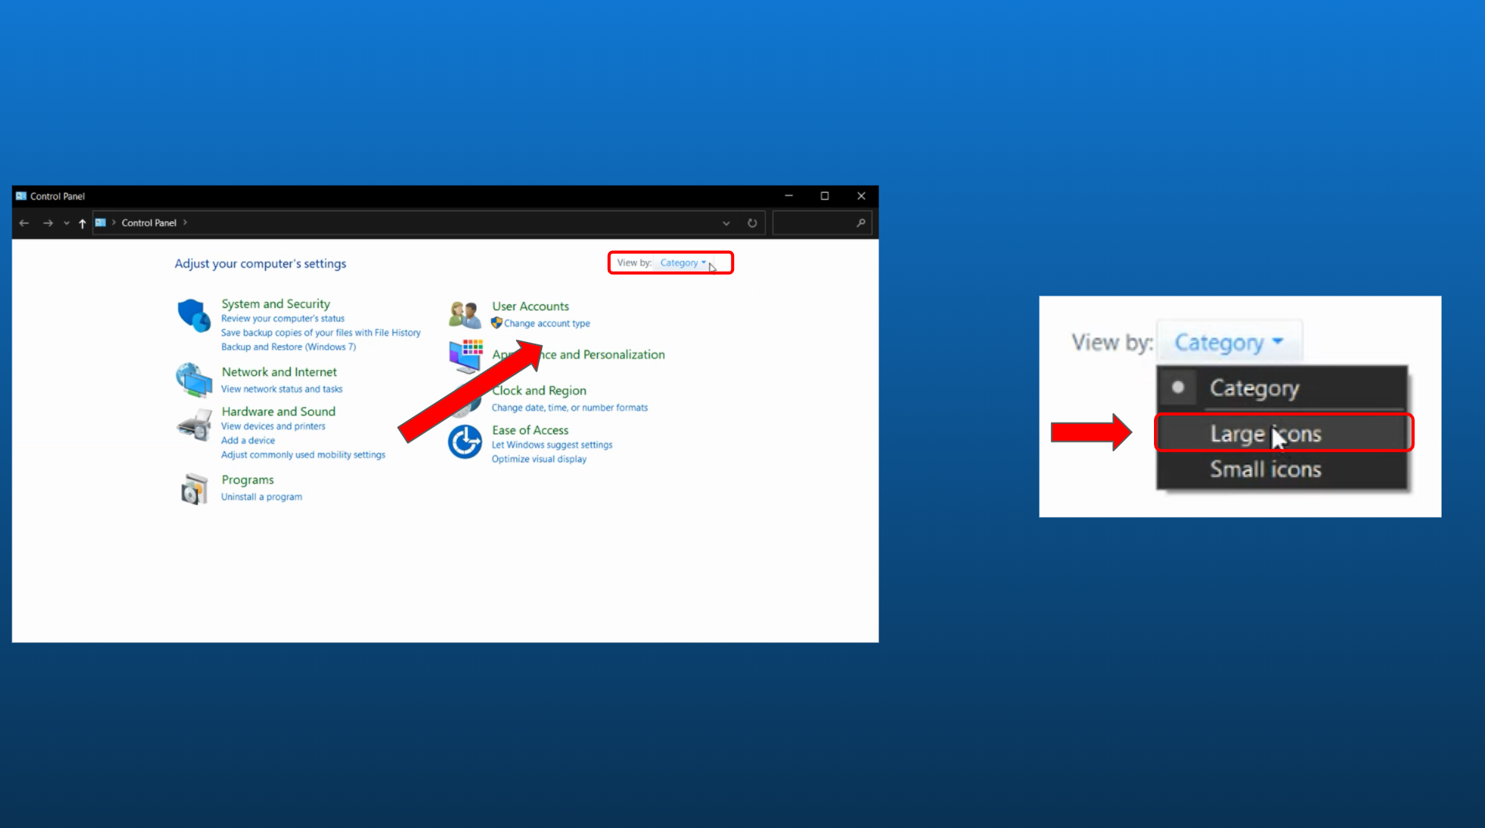Open User Accounts people icon
This screenshot has width=1485, height=828.
point(465,315)
